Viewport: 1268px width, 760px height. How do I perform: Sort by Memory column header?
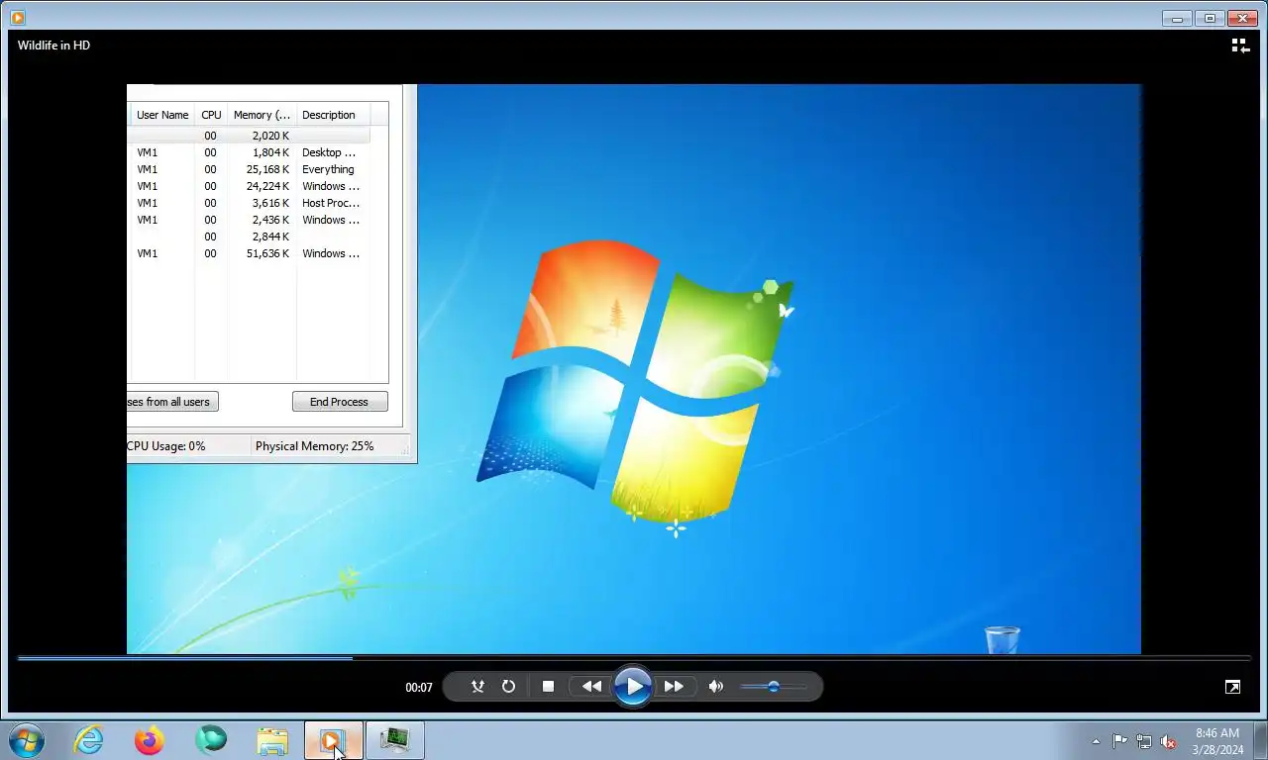click(262, 115)
